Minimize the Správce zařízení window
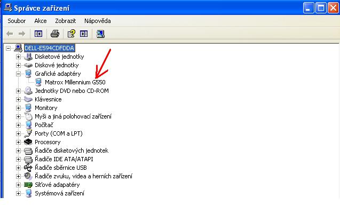The width and height of the screenshot is (340, 205). pos(309,8)
